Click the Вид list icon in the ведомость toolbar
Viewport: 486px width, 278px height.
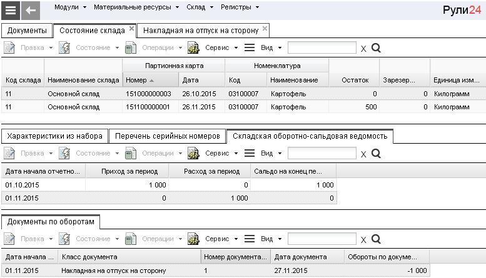point(250,153)
